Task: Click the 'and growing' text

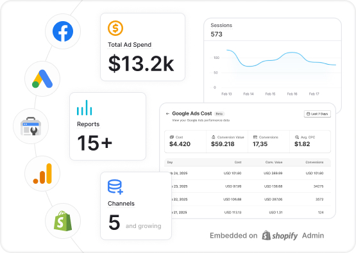Action: [x=144, y=226]
